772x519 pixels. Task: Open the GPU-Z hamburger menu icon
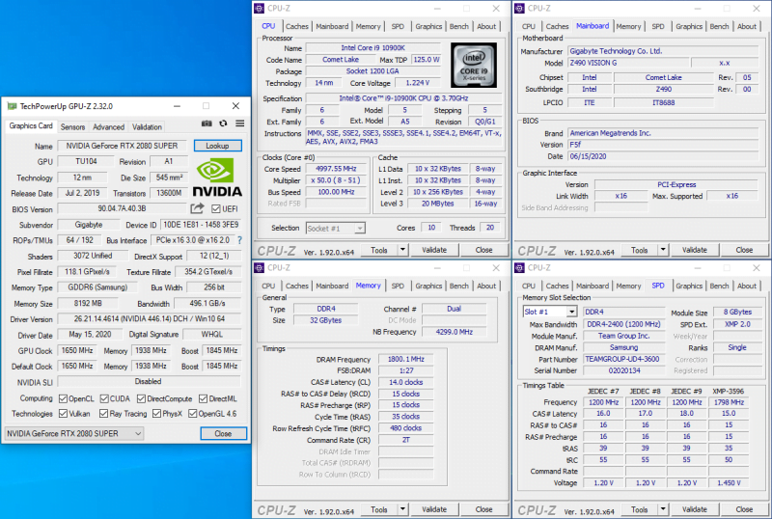(239, 123)
